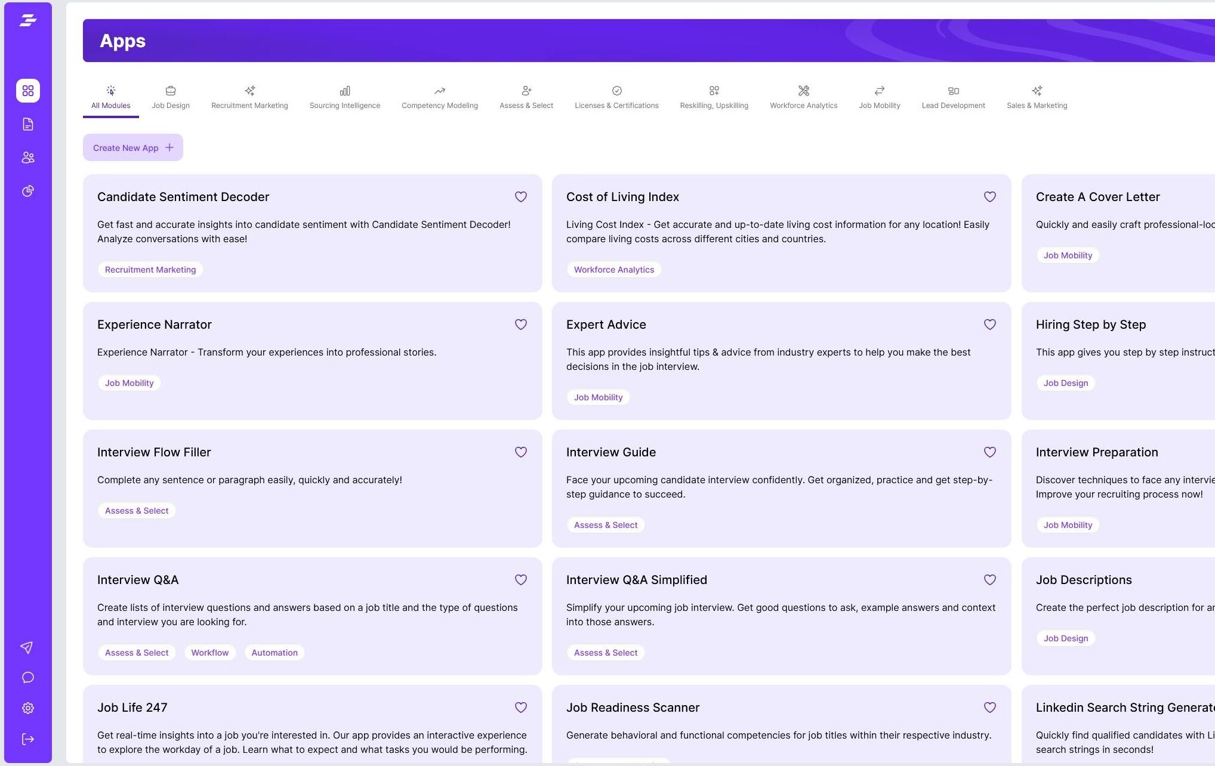Favorite the Candidate Sentiment Decoder app

coord(520,197)
